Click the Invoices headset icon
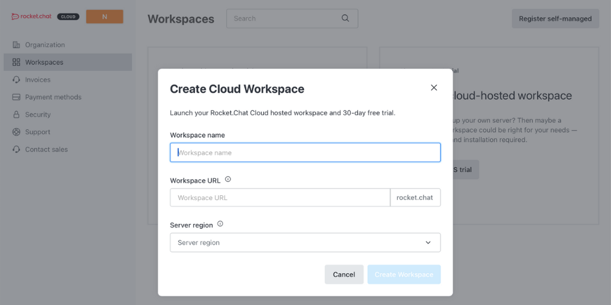Image resolution: width=611 pixels, height=305 pixels. click(x=16, y=80)
